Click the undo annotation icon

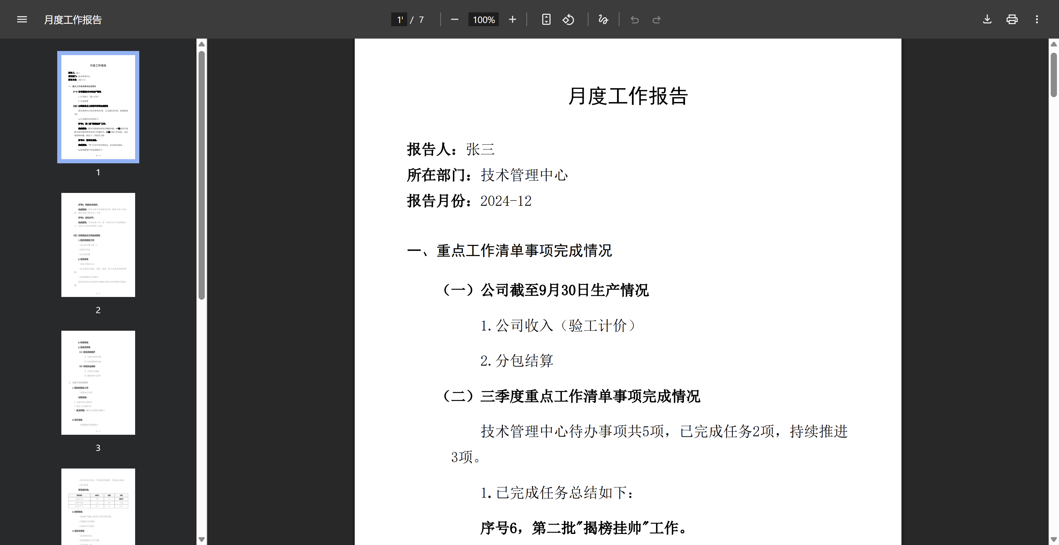(x=634, y=19)
